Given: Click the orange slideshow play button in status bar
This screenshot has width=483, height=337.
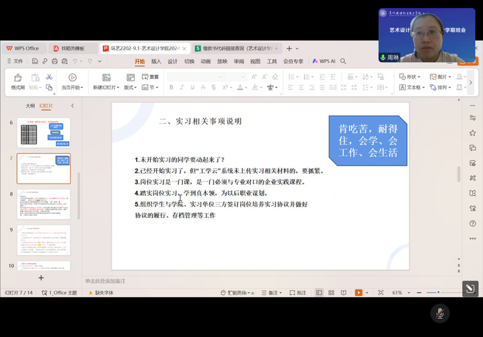Looking at the screenshot, I should coord(359,293).
